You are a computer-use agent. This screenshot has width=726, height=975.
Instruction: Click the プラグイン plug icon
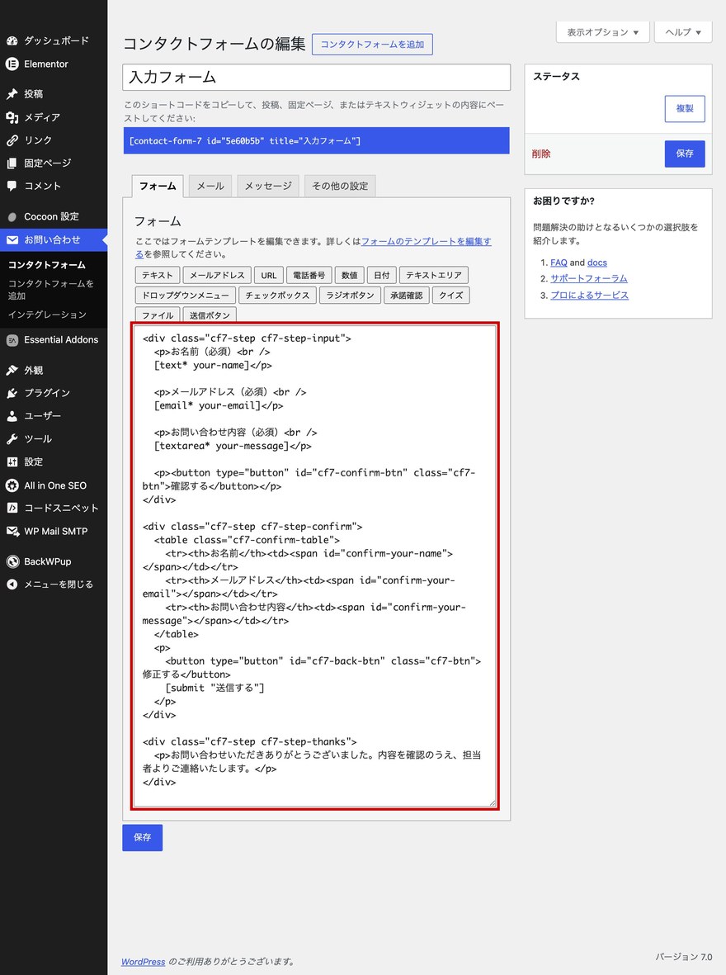(x=12, y=393)
